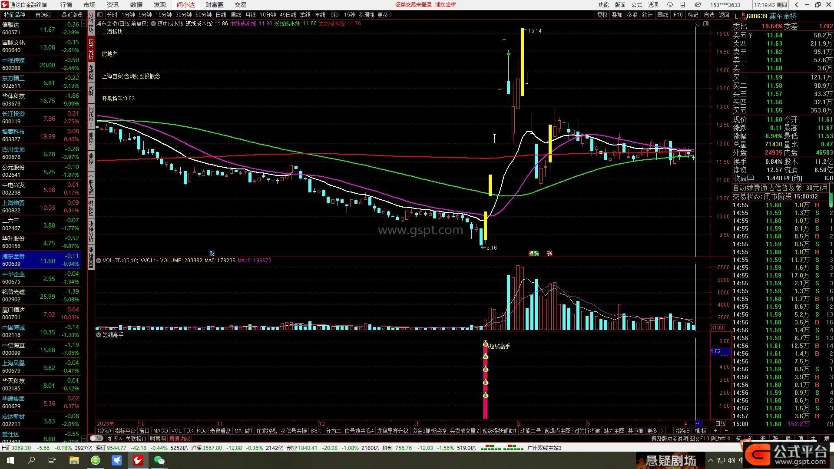This screenshot has height=469, width=834.
Task: Expand 更多 indicators at bottom indicator bar
Action: pyautogui.click(x=652, y=431)
